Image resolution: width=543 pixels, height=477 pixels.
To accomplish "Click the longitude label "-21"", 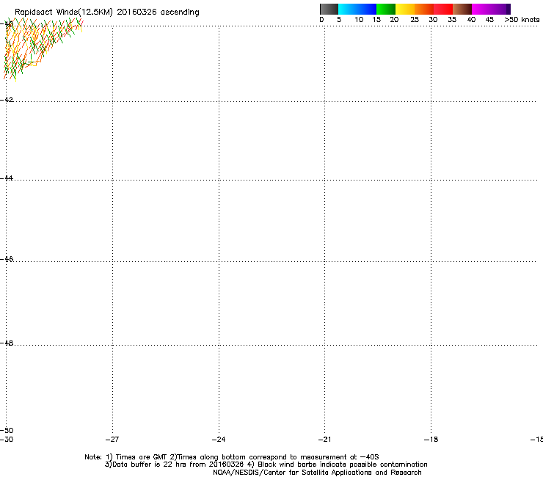I will (x=324, y=440).
